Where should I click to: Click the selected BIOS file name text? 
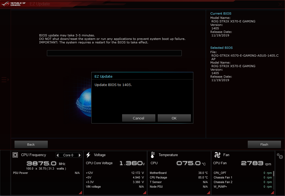tap(245, 57)
